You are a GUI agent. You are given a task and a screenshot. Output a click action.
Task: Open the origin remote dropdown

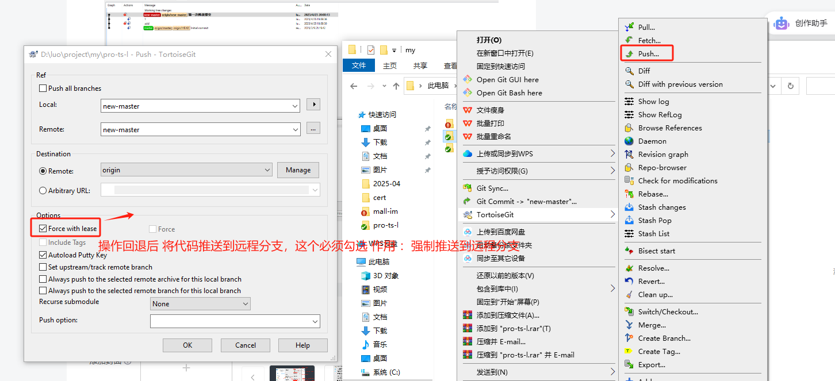pos(267,170)
